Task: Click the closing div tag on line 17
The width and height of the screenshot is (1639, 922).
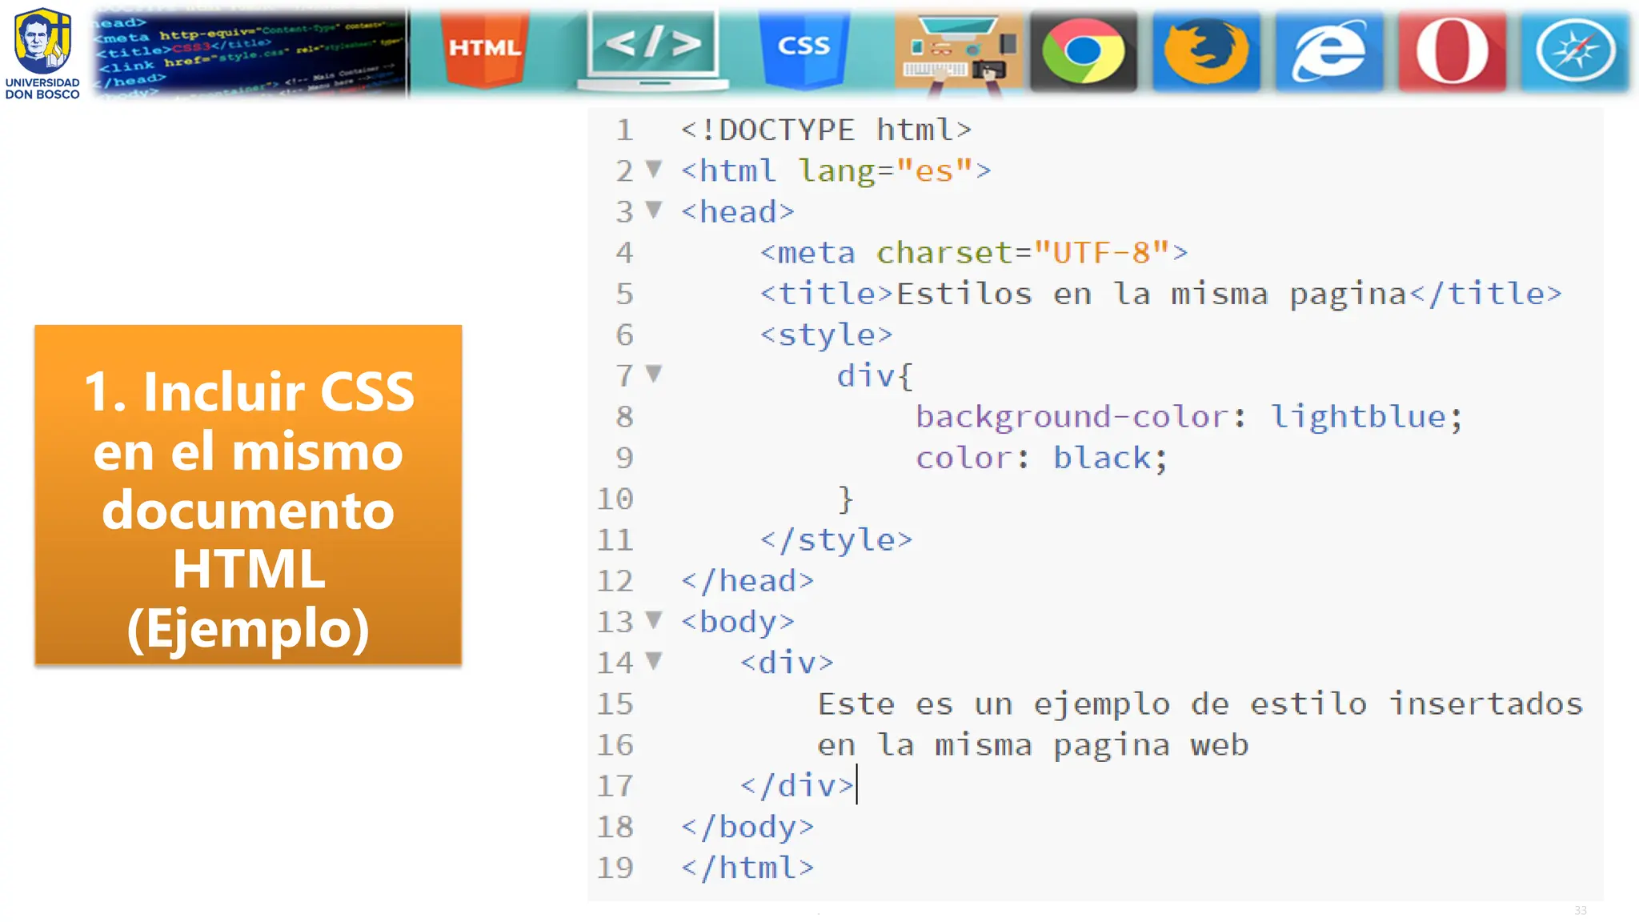Action: (x=797, y=786)
